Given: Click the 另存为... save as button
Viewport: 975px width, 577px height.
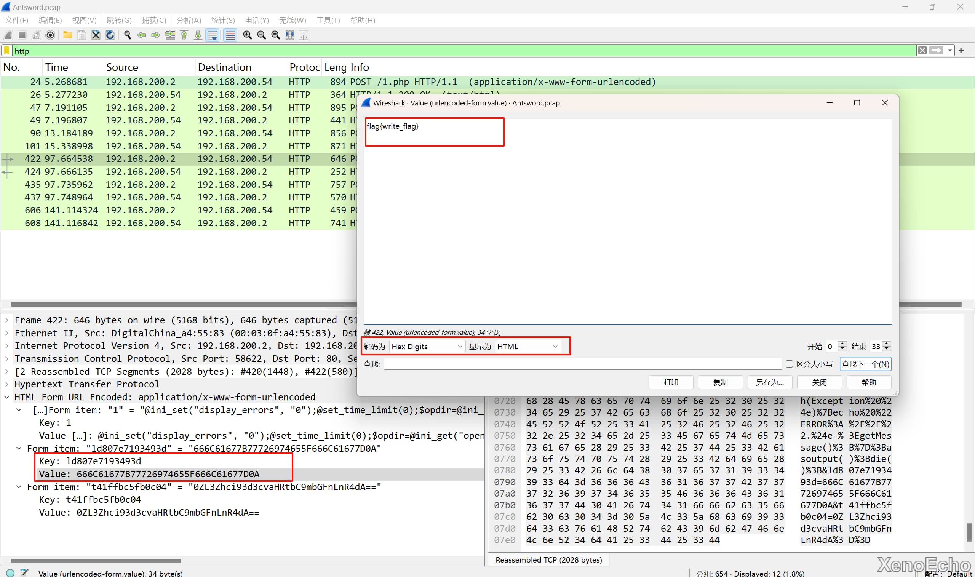Looking at the screenshot, I should pyautogui.click(x=769, y=382).
